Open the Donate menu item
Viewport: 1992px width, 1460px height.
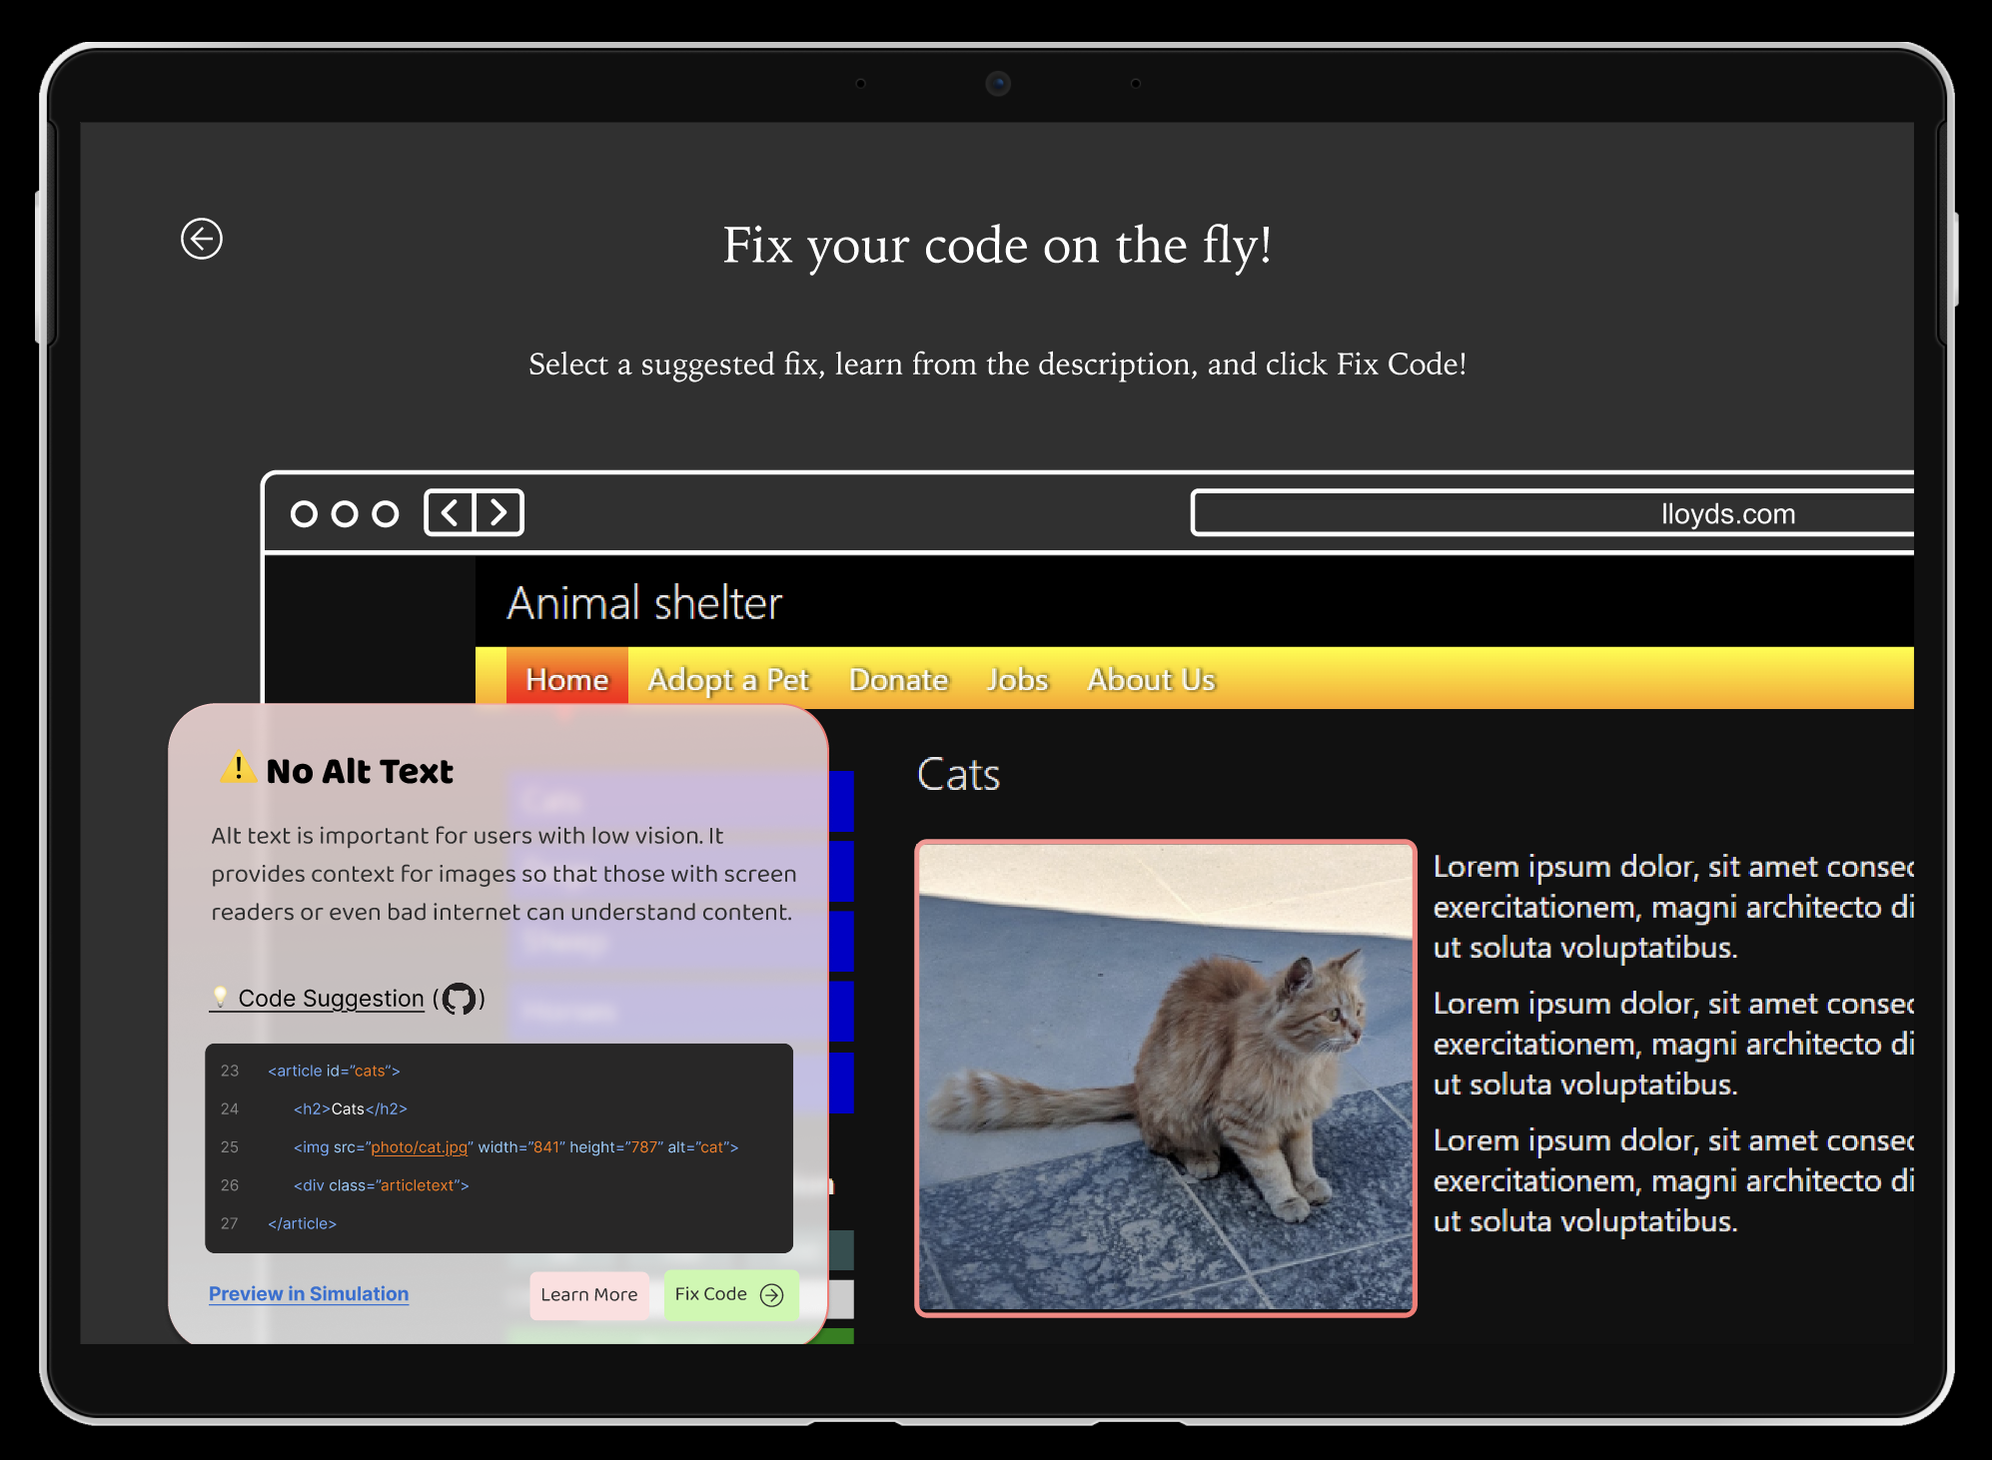click(898, 679)
